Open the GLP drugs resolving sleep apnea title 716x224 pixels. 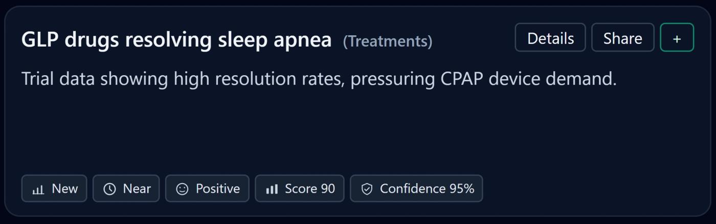pos(176,39)
